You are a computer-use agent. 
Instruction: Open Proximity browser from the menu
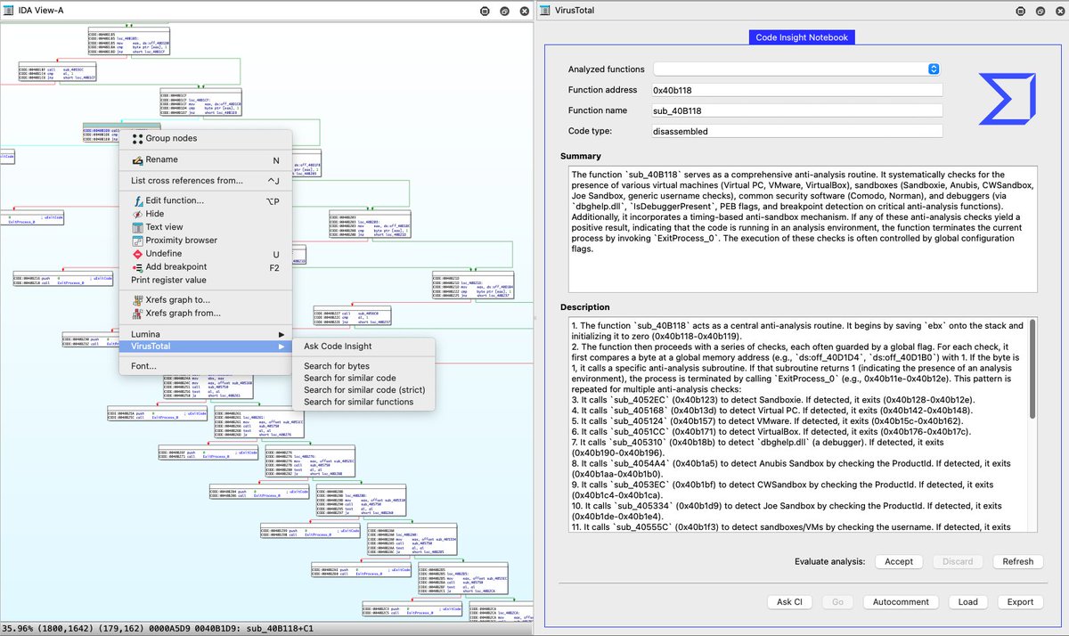tap(206, 241)
